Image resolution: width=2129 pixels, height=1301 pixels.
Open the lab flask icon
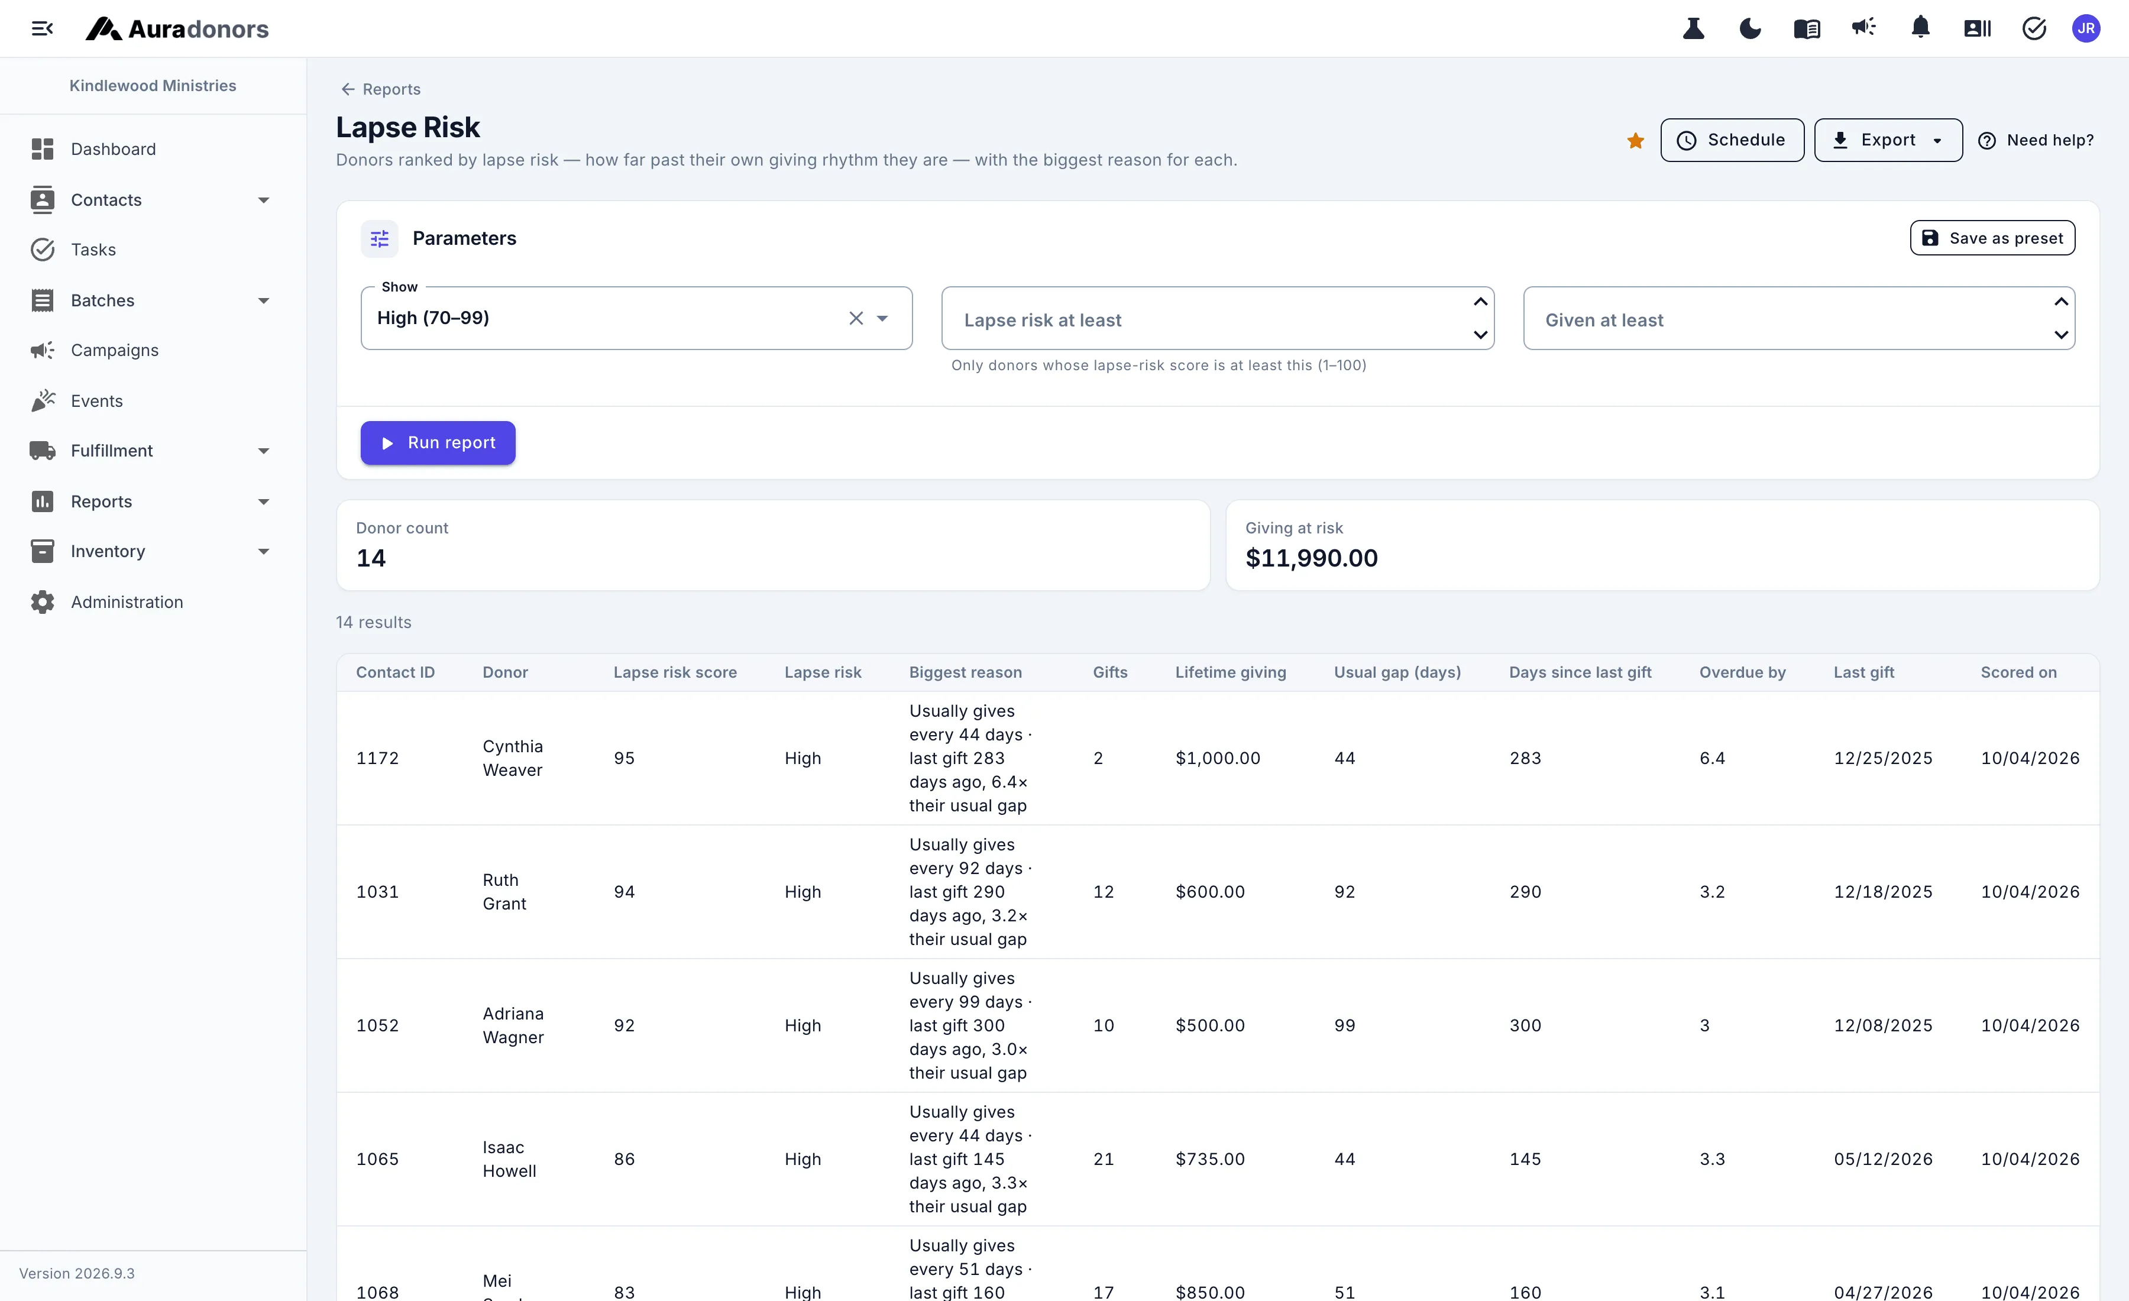coord(1694,28)
